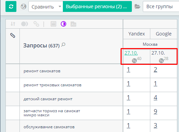
Task: Open Yandex position for ремонт трюковых самокатов
Action: [x=128, y=84]
